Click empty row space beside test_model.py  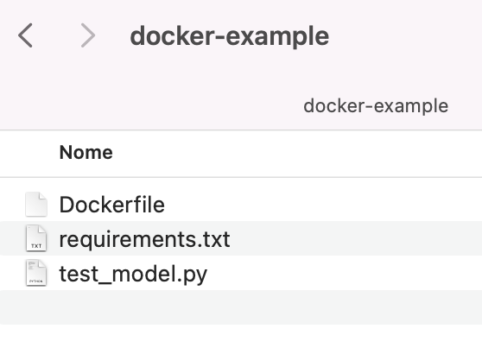click(x=345, y=273)
